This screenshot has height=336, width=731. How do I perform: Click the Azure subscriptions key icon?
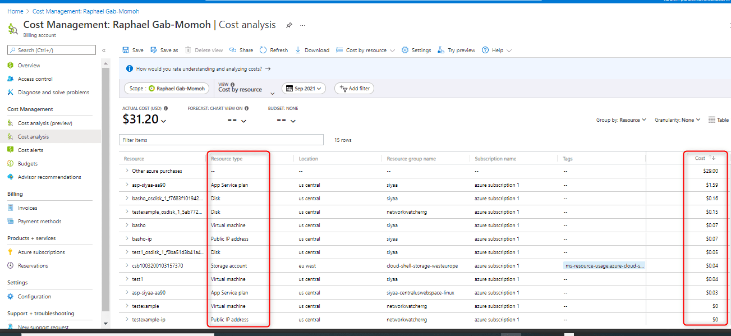11,252
